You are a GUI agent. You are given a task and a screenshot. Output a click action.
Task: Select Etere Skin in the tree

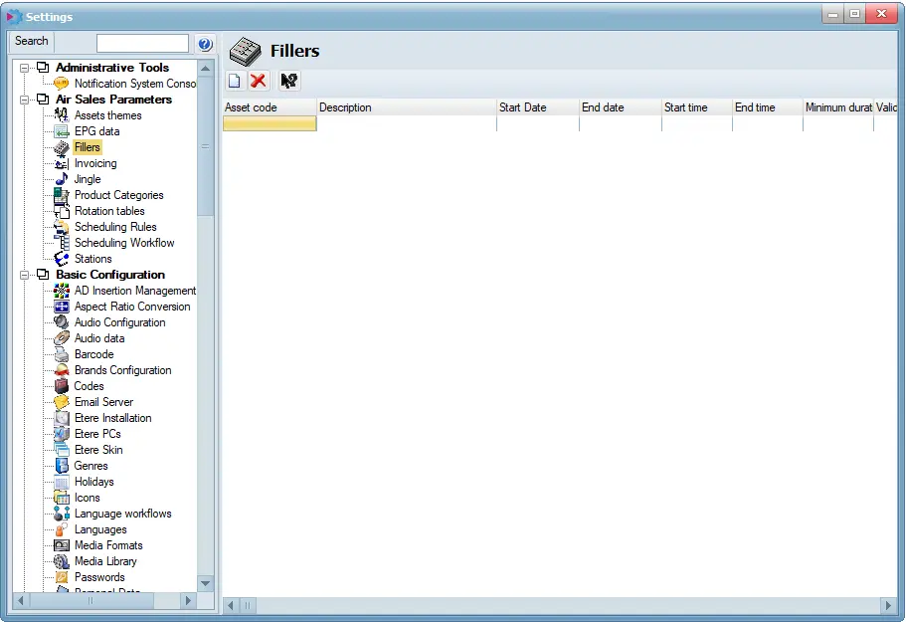click(x=98, y=450)
